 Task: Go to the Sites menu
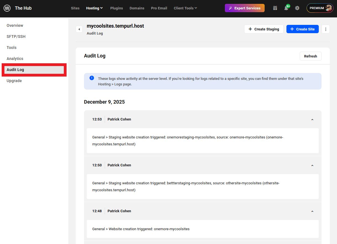(75, 8)
